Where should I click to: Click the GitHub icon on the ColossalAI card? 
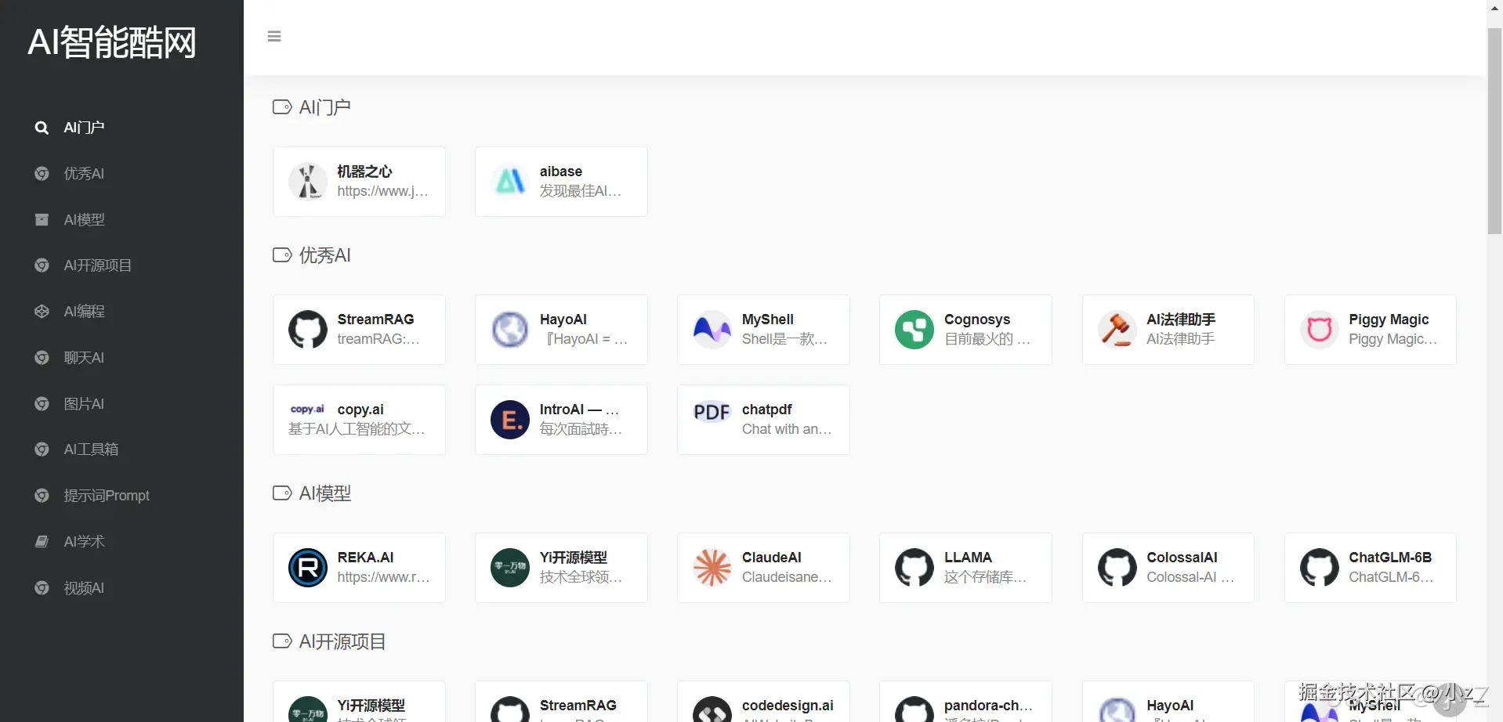point(1117,568)
